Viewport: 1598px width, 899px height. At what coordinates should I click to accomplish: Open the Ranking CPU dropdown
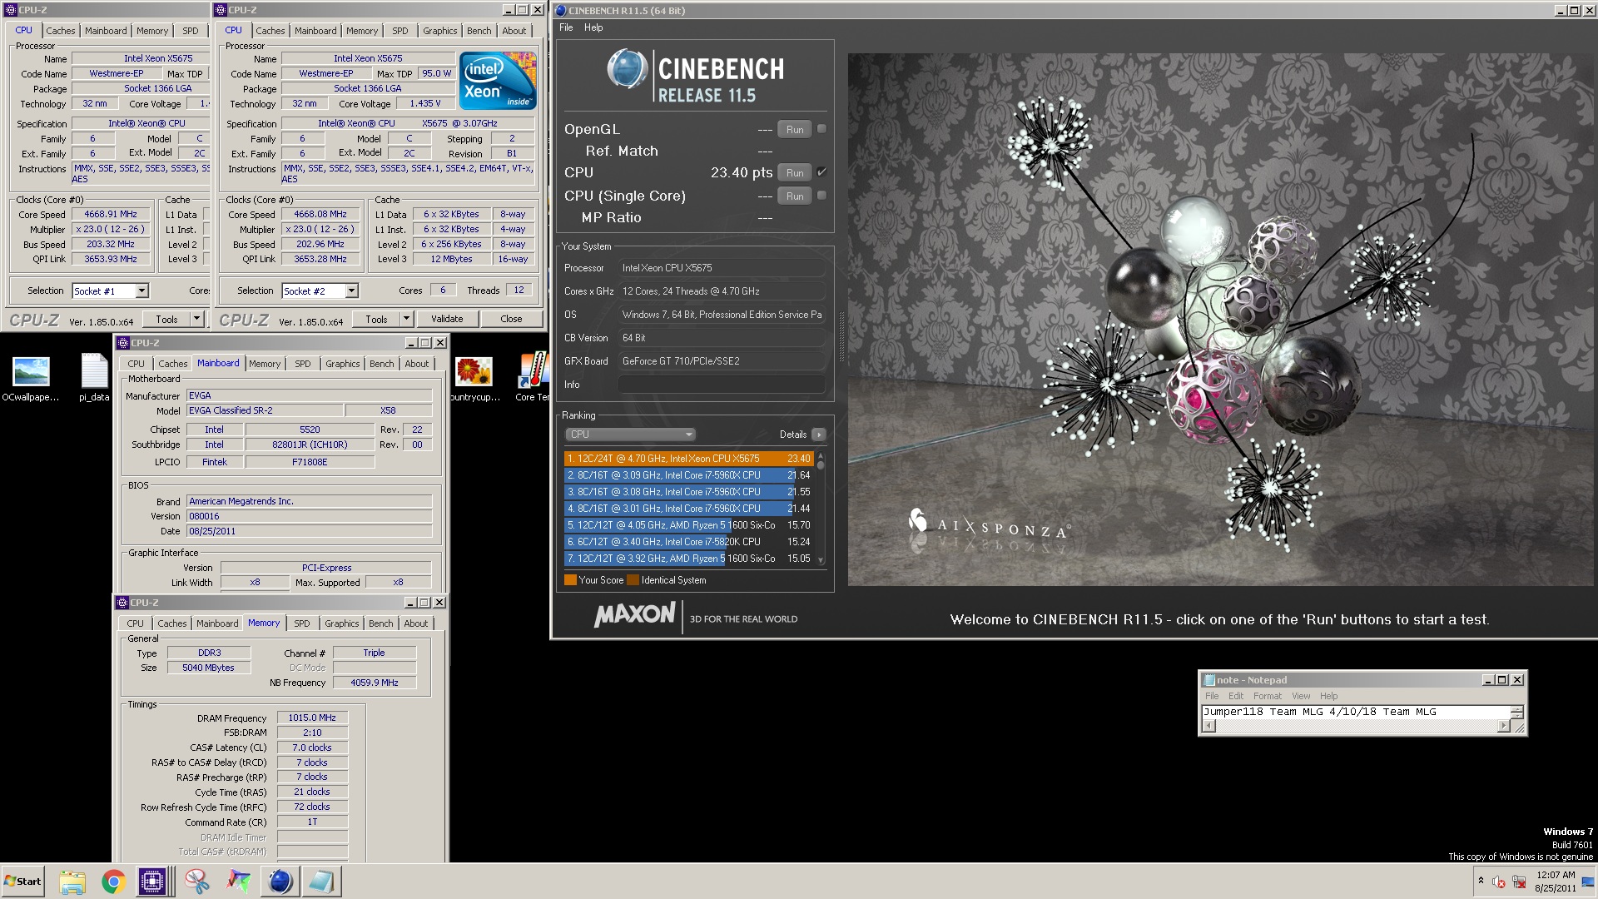pos(630,435)
